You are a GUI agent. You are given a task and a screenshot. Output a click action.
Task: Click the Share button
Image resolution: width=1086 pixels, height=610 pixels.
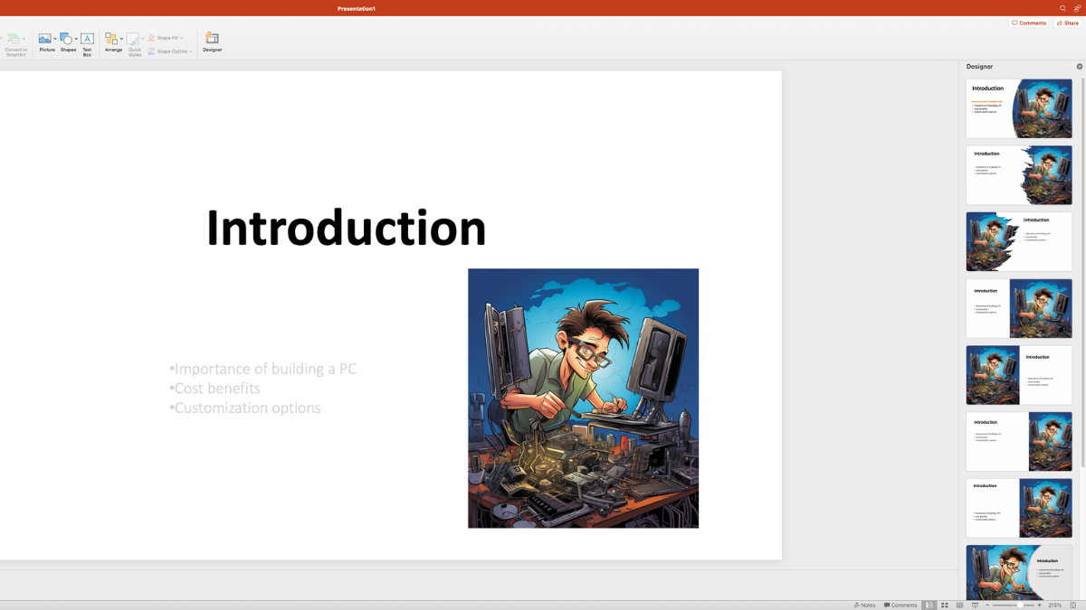pos(1068,23)
